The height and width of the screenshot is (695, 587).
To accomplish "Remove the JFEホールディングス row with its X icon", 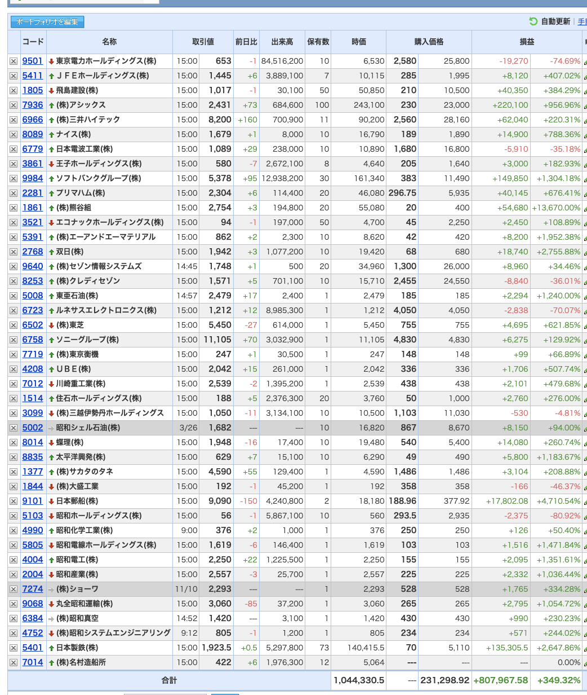I will (x=14, y=76).
